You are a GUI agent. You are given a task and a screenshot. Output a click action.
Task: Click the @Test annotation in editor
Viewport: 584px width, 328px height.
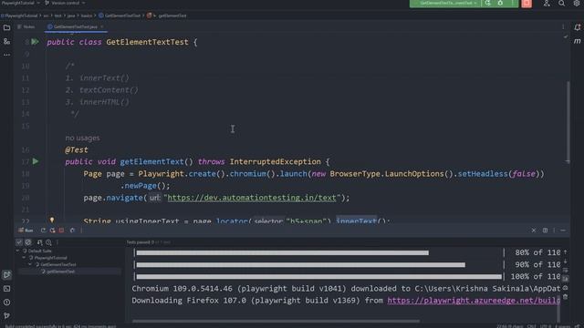[x=77, y=149]
